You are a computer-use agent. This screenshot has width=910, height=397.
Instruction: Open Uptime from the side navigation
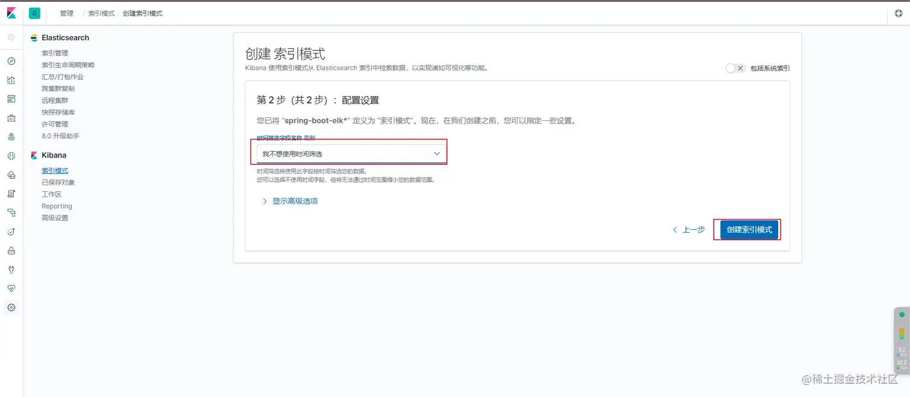(11, 232)
